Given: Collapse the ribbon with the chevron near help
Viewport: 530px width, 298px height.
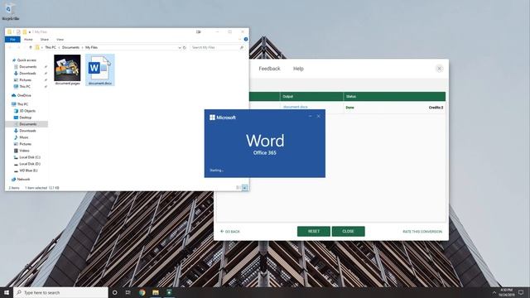Looking at the screenshot, I should pyautogui.click(x=239, y=40).
